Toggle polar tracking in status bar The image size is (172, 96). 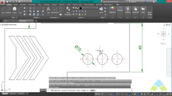tap(117, 94)
